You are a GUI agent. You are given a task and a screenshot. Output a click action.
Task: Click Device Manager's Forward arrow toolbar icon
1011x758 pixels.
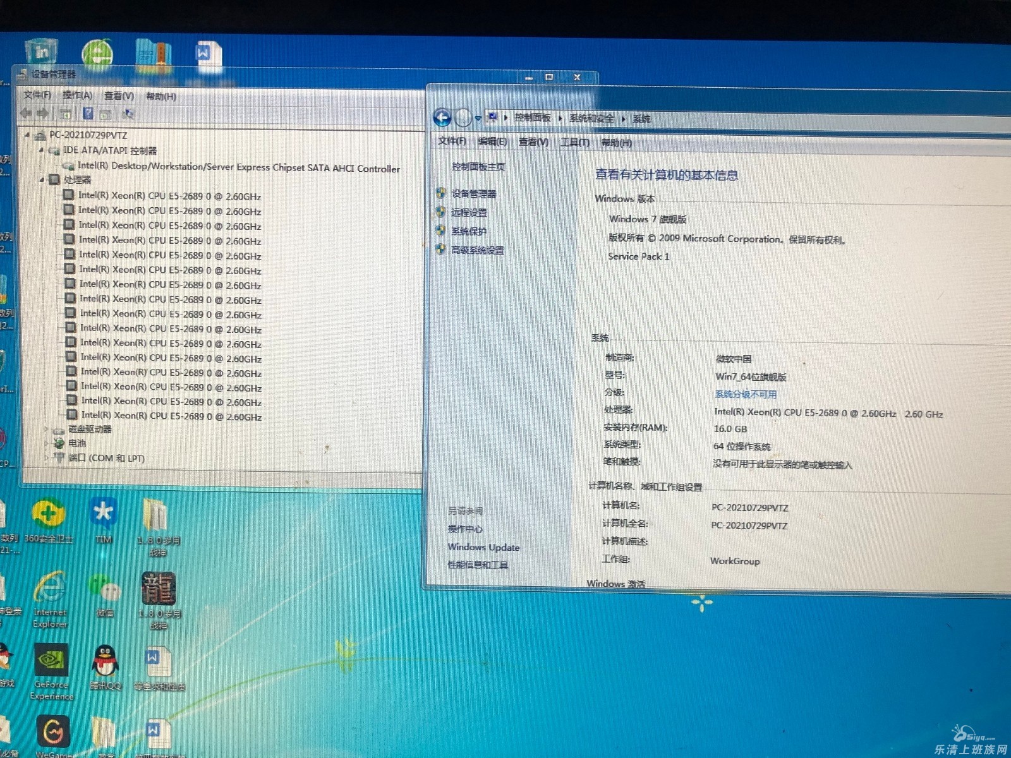[42, 113]
